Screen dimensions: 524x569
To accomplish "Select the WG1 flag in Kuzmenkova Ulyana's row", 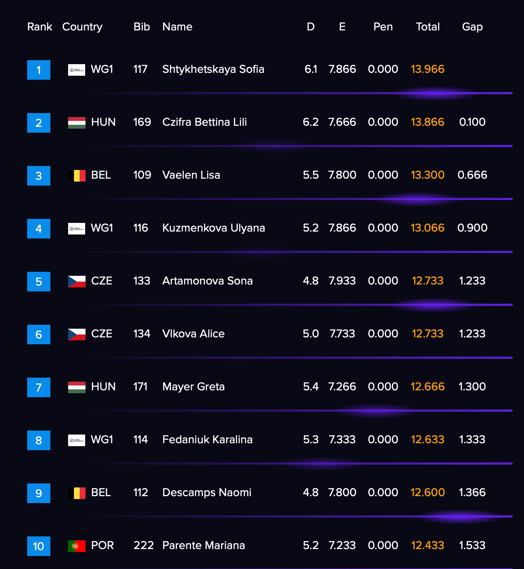I will [x=76, y=229].
